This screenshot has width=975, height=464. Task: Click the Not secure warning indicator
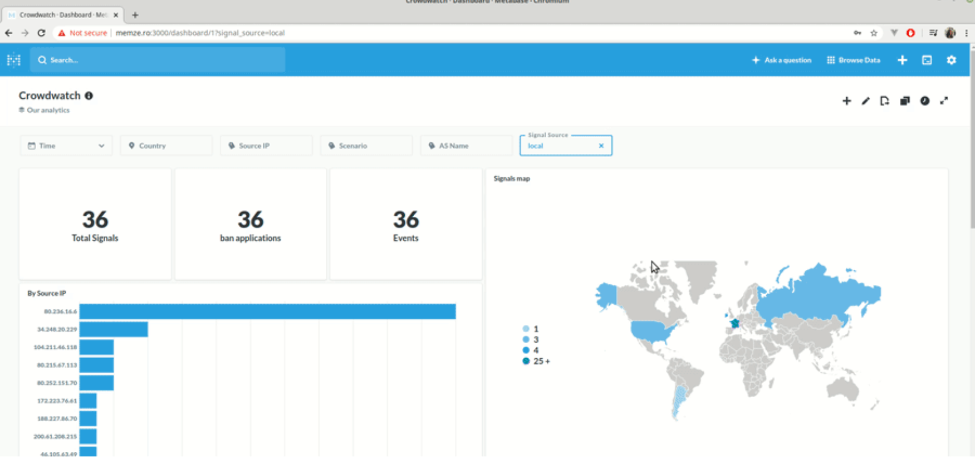(82, 33)
